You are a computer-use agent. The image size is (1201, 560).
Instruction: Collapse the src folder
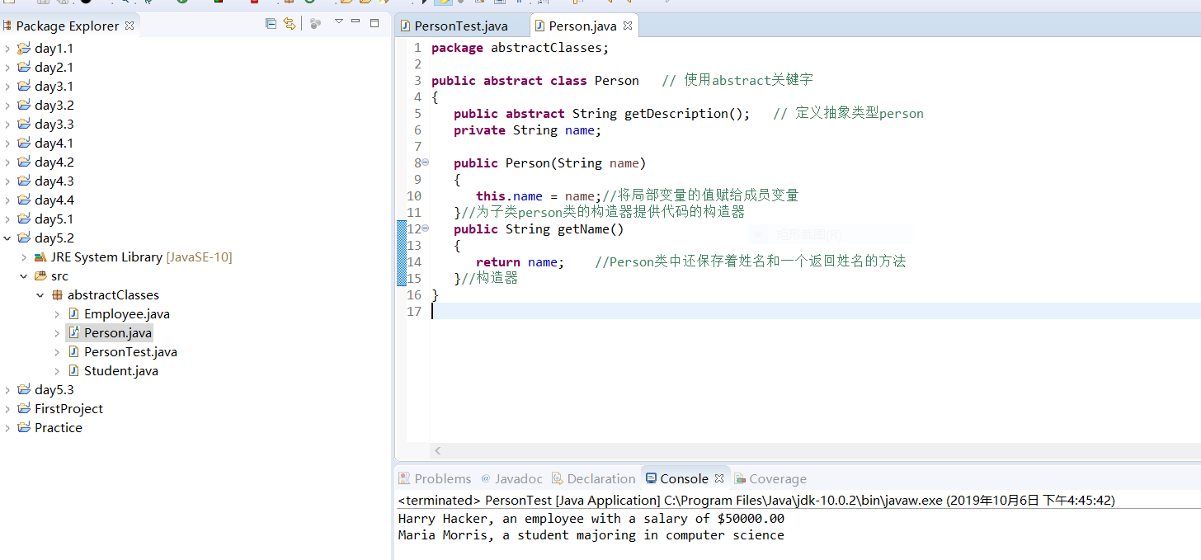coord(24,276)
